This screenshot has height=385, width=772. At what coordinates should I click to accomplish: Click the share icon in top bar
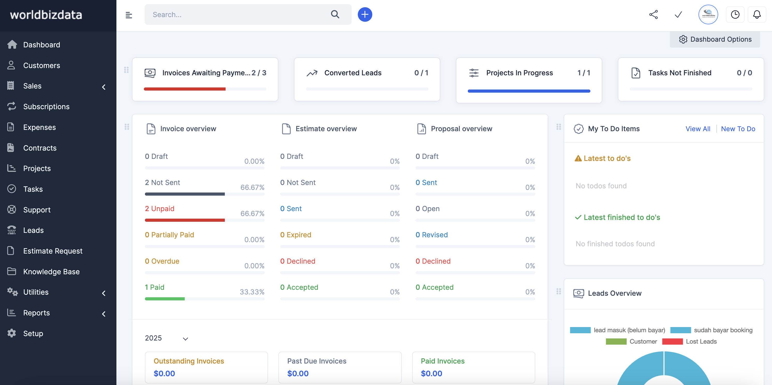[653, 14]
